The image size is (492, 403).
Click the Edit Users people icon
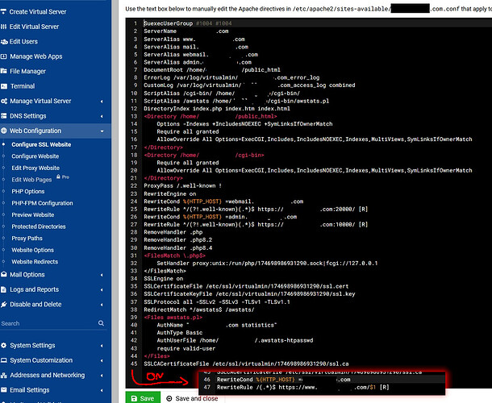pyautogui.click(x=4, y=42)
